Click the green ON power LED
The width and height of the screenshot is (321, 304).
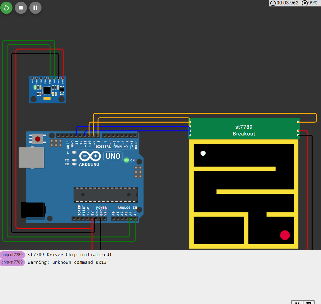(126, 160)
